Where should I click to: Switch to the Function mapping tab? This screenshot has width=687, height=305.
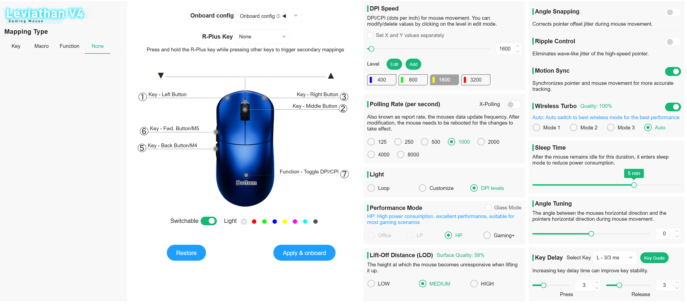pos(69,46)
